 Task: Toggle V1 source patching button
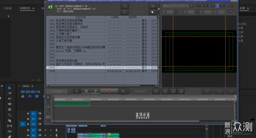(x=22, y=124)
